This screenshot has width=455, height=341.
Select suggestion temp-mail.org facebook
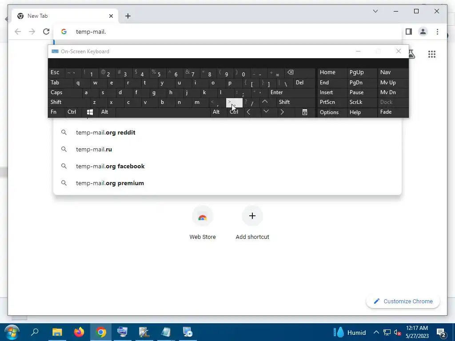tap(227, 166)
